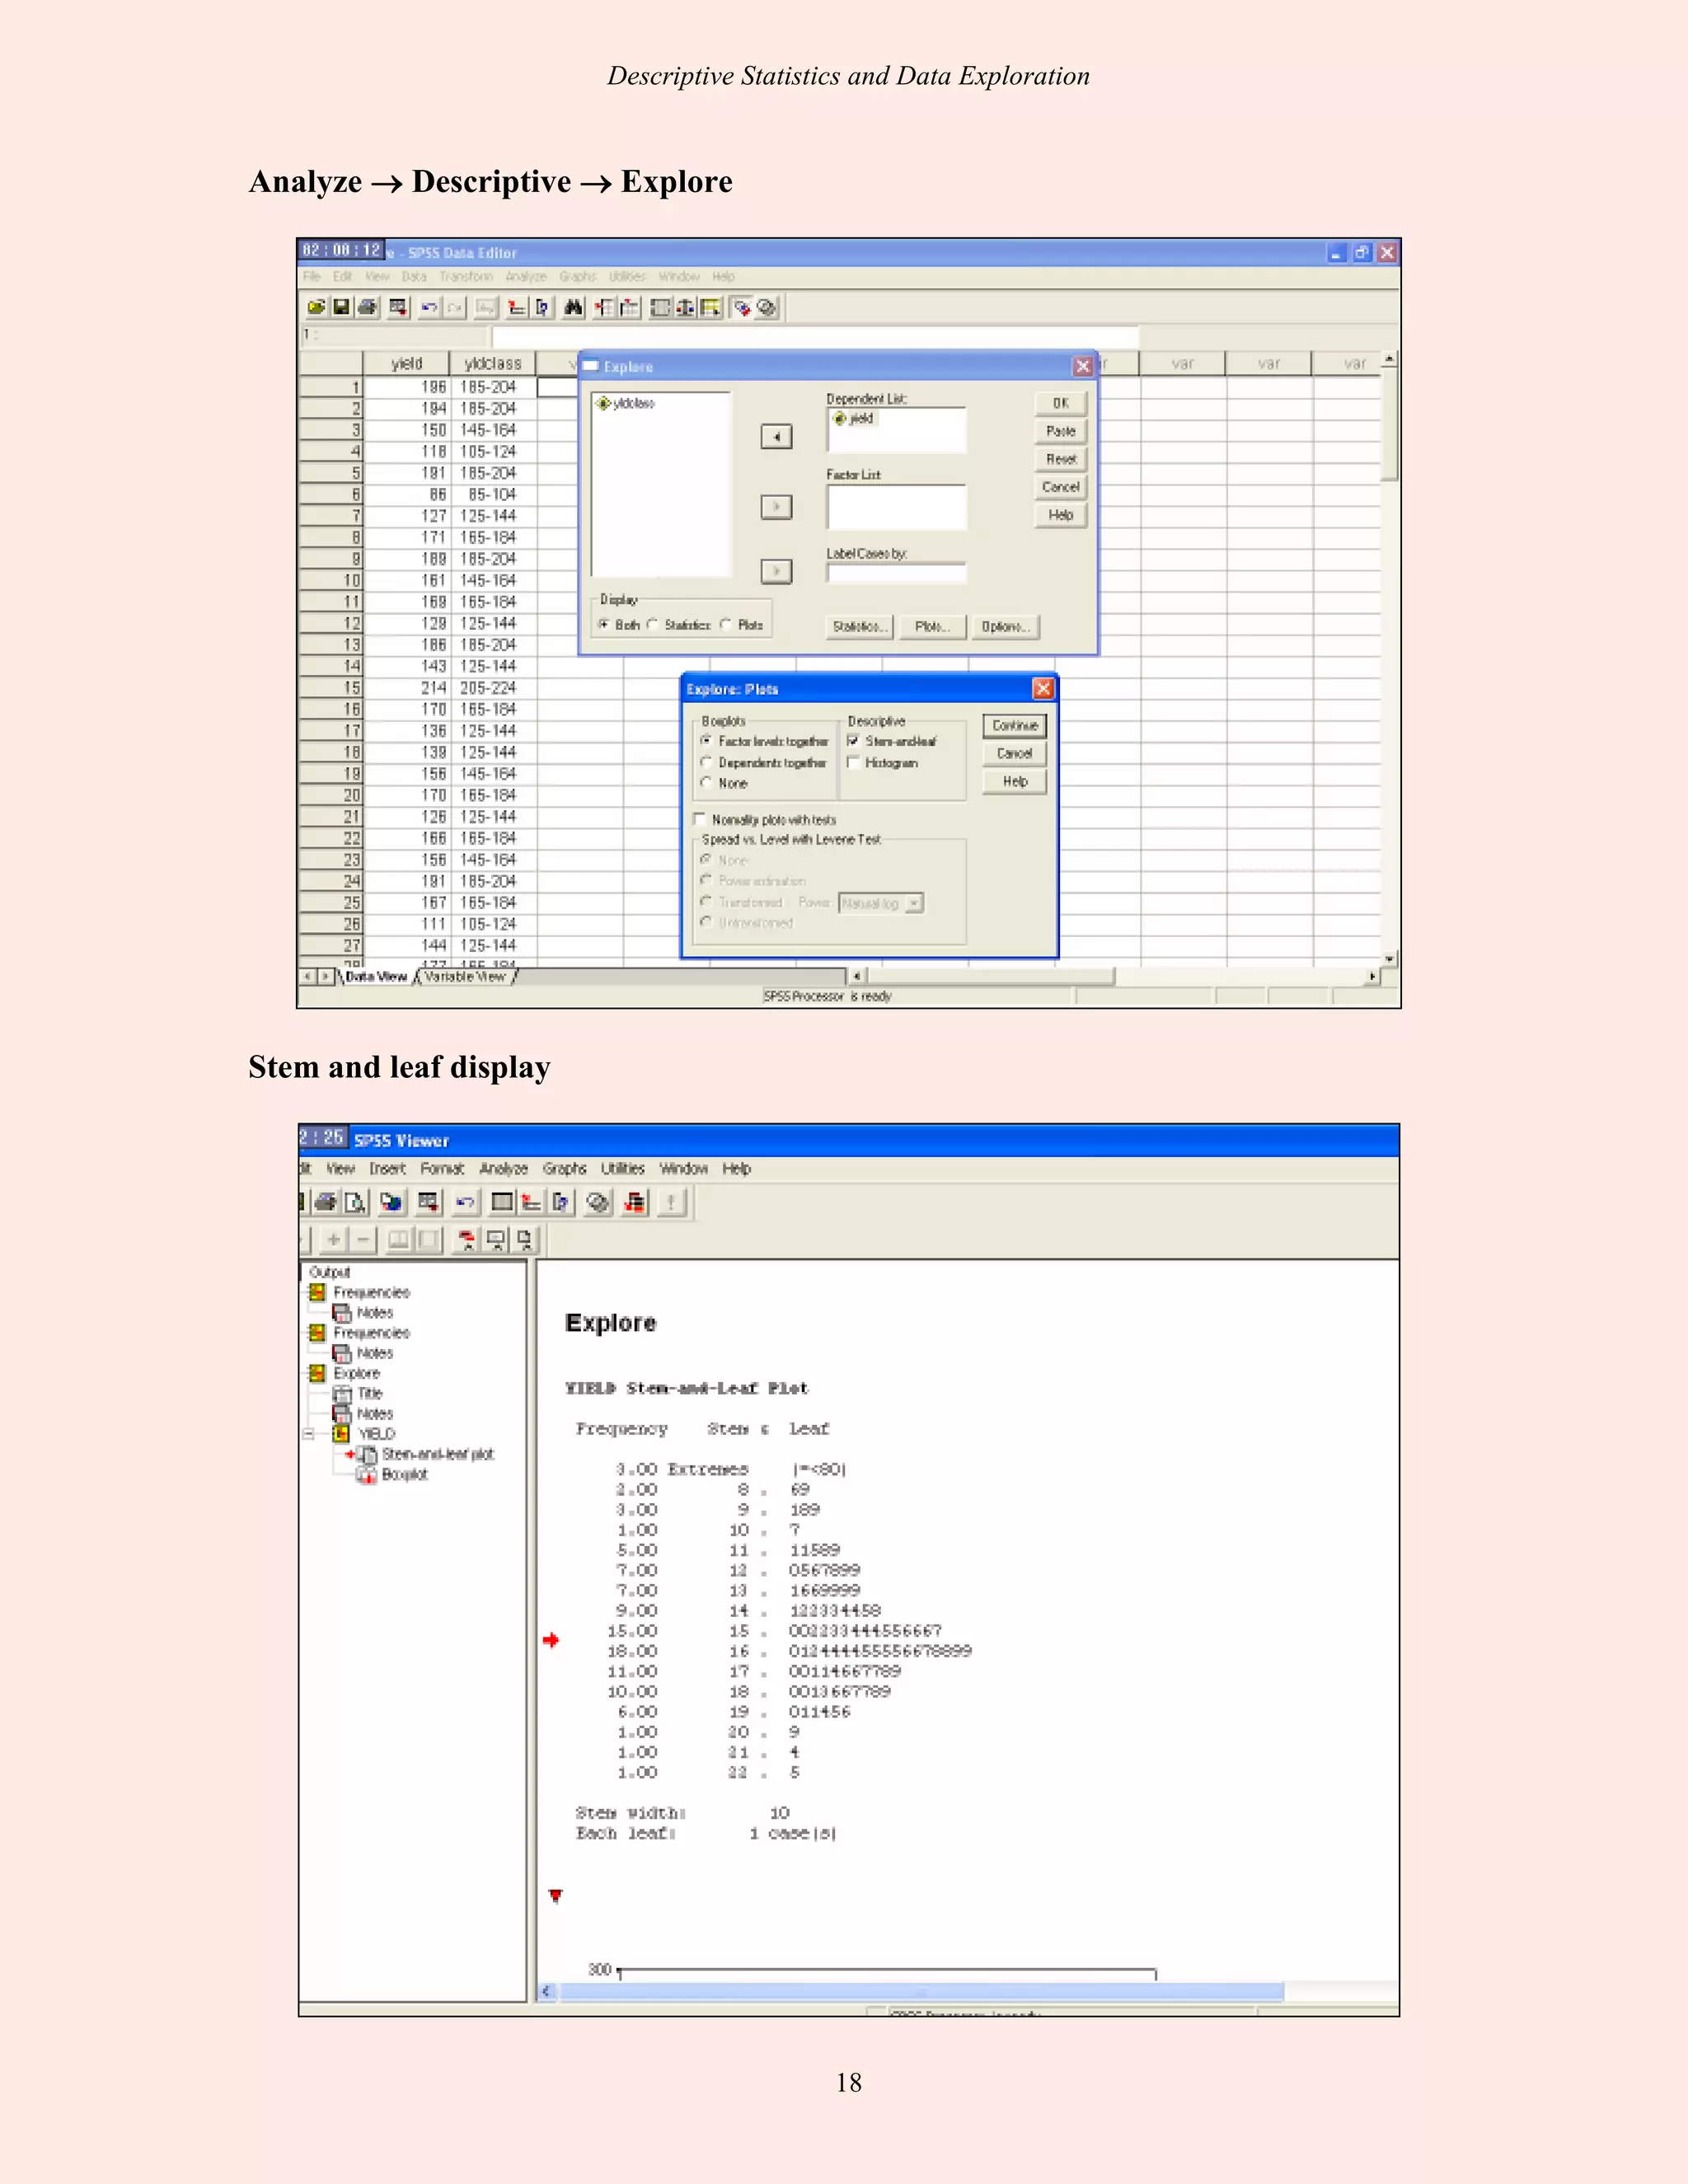
Task: Click the Statistics... button in Explore dialog
Action: [x=860, y=627]
